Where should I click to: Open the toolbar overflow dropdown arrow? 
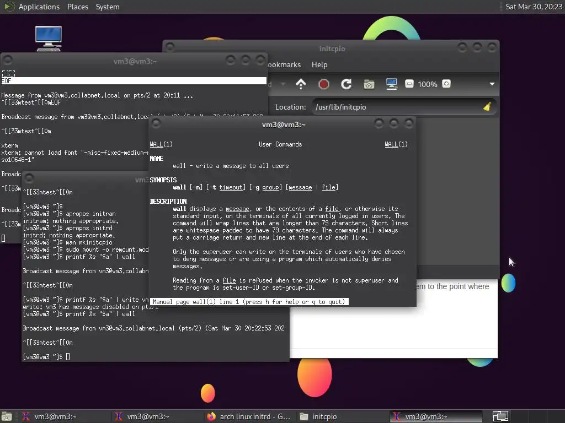[x=492, y=84]
